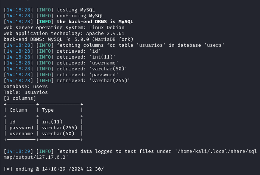Click the "retrieved: 'varchar(50)'" log entry
The width and height of the screenshot is (260, 175).
pos(65,69)
